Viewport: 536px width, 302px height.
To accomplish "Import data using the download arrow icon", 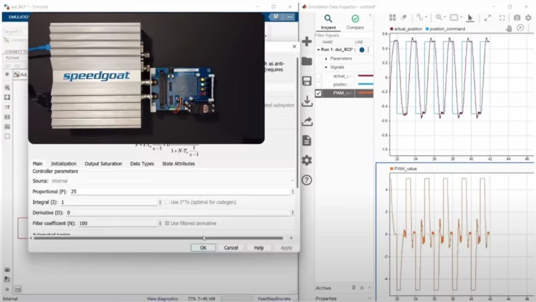I will point(307,101).
